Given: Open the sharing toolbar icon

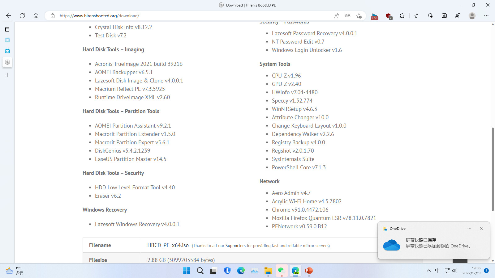Looking at the screenshot, I should tap(458, 16).
